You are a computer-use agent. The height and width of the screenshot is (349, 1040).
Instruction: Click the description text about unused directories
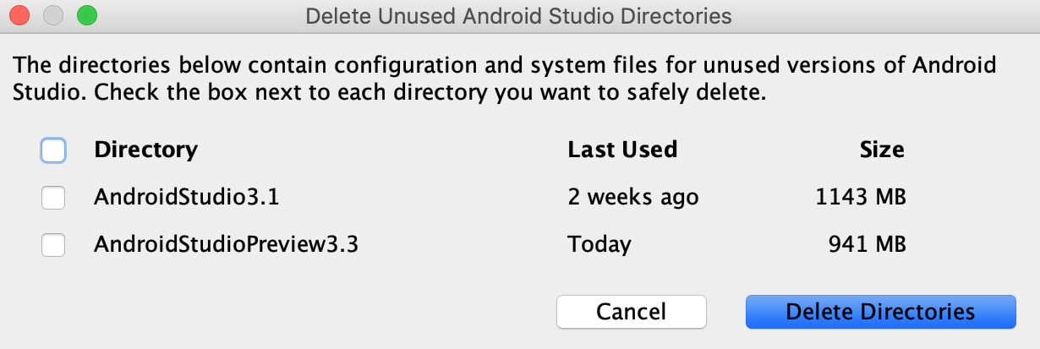[505, 65]
